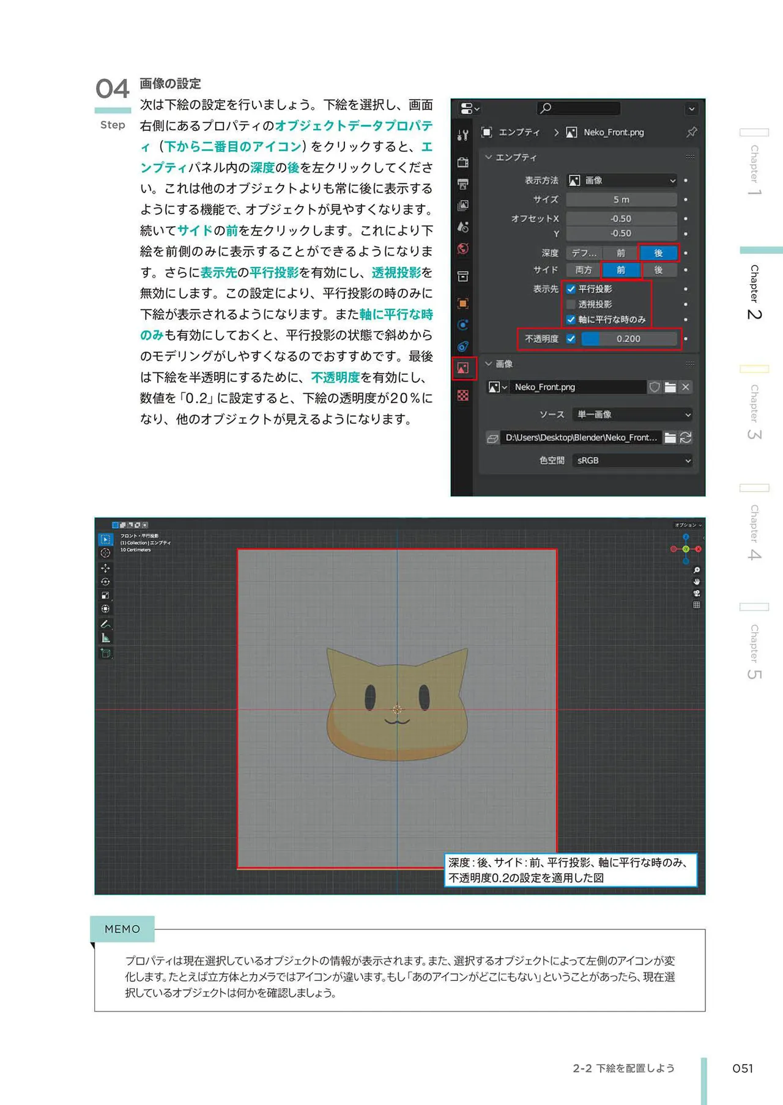Open the Physics properties tab
Viewport: 783px width, 1105px height.
(462, 325)
